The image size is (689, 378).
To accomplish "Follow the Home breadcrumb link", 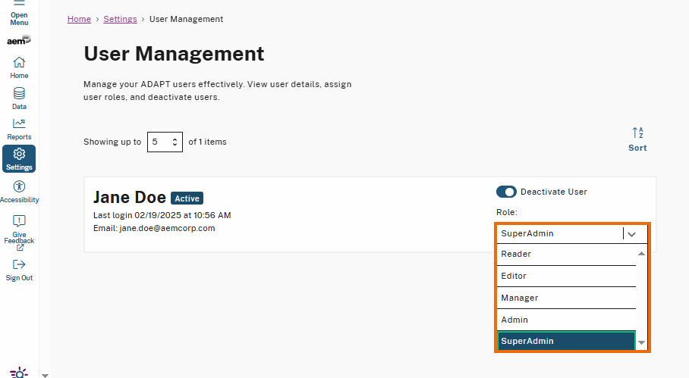I will pyautogui.click(x=79, y=19).
